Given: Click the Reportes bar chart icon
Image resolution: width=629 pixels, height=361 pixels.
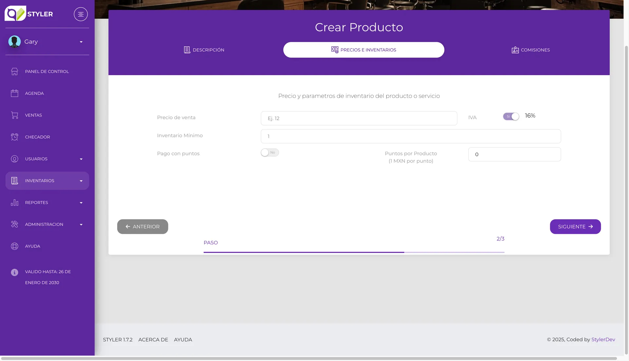Looking at the screenshot, I should (14, 202).
